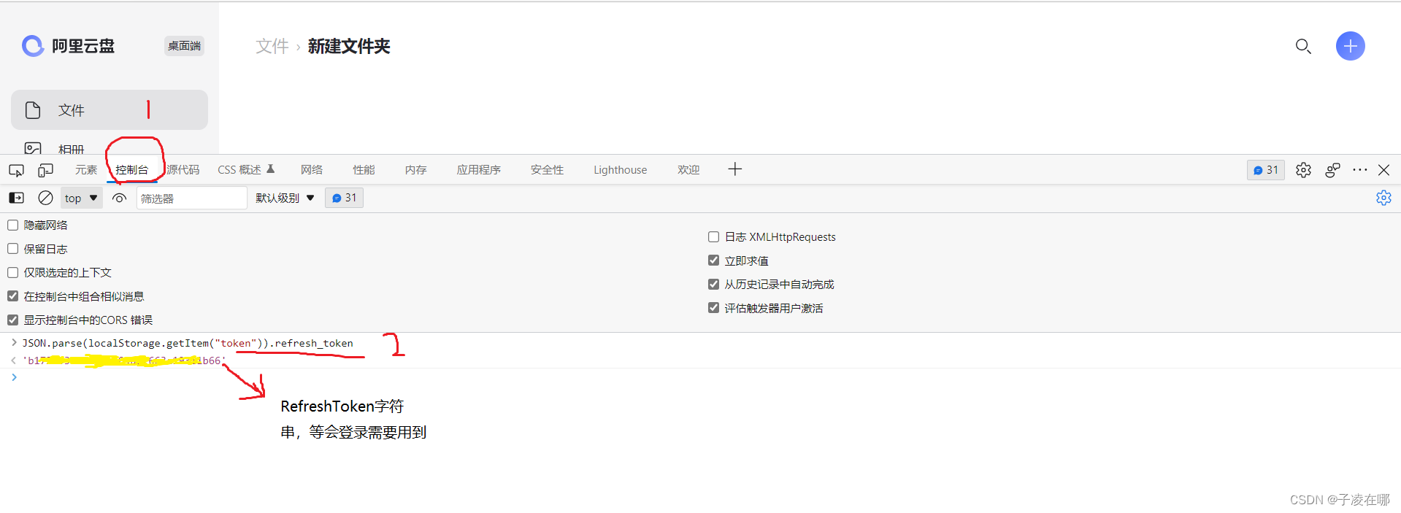Open the top context dropdown
Viewport: 1401px width, 513px height.
(x=81, y=198)
